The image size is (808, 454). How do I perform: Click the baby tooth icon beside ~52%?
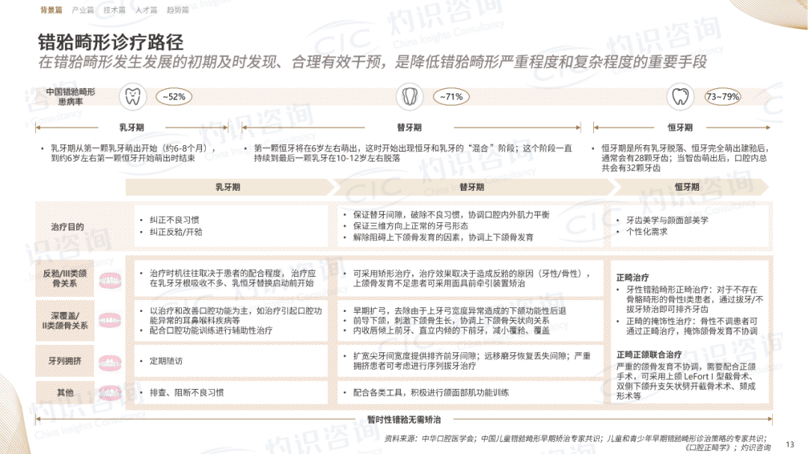[x=133, y=96]
